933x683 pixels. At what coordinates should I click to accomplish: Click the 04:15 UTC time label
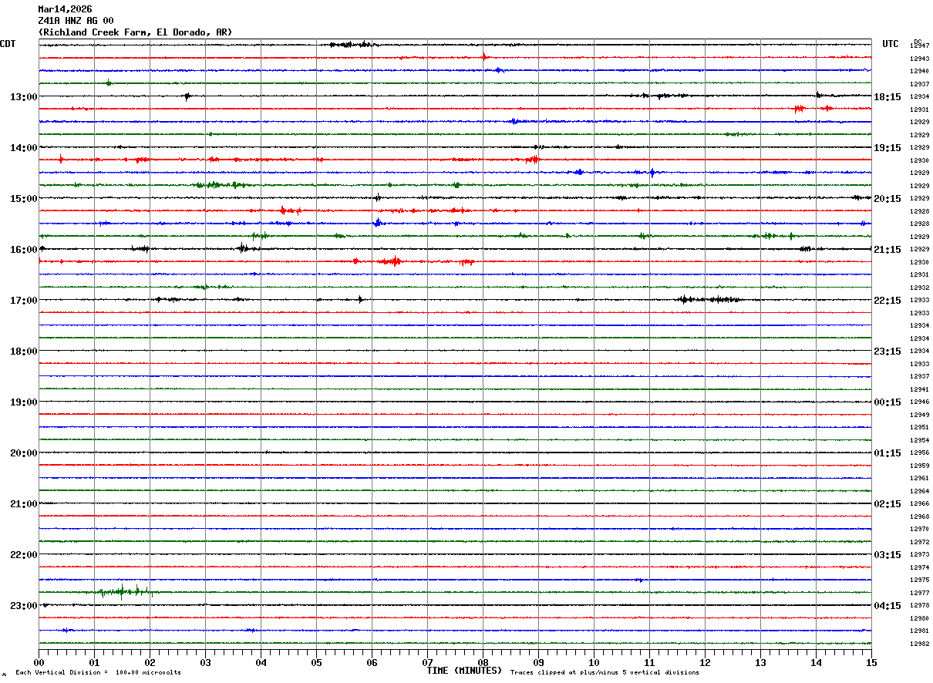click(x=888, y=605)
